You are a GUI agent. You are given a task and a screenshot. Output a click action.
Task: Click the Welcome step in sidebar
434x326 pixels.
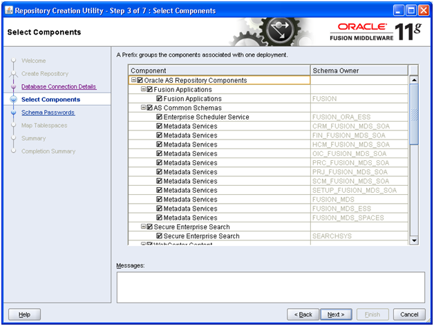point(34,61)
